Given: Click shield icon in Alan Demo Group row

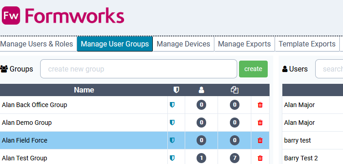Looking at the screenshot, I should [172, 123].
